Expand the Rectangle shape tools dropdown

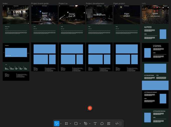click(x=80, y=123)
